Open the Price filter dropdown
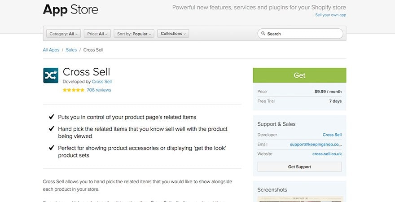The height and width of the screenshot is (202, 395). point(97,34)
